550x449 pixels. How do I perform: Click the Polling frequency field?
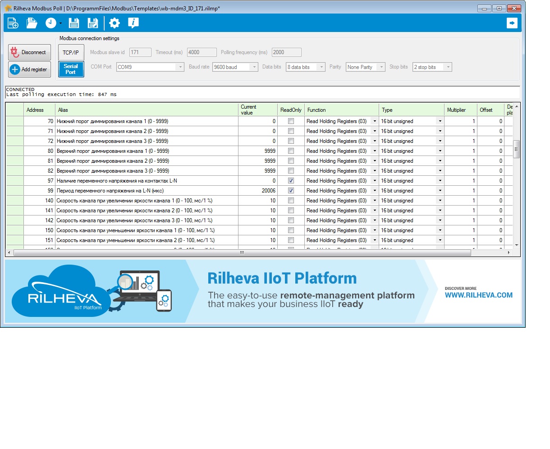coord(286,52)
